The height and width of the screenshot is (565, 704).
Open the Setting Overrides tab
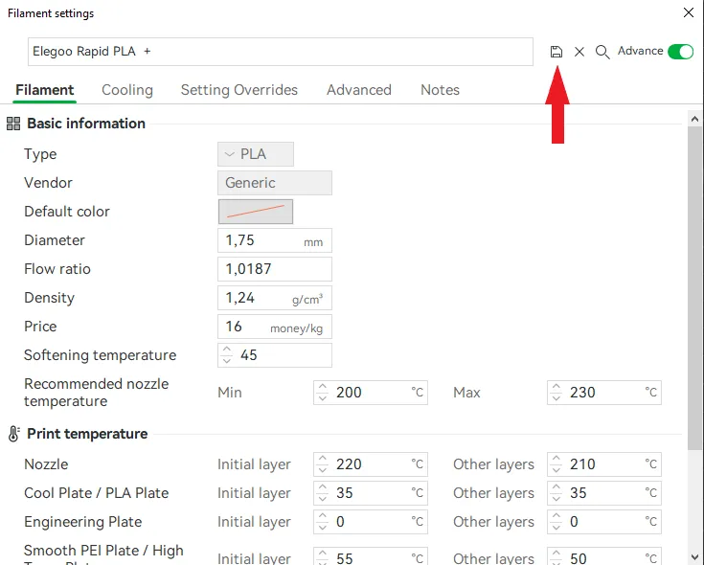(238, 90)
